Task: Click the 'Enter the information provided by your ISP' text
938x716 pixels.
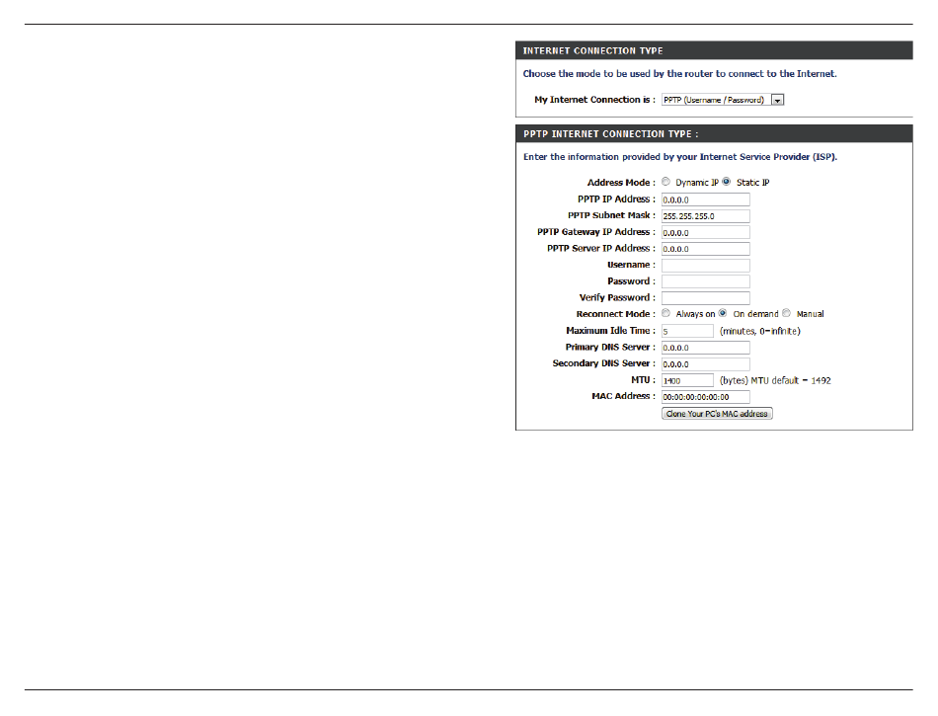Action: point(680,157)
